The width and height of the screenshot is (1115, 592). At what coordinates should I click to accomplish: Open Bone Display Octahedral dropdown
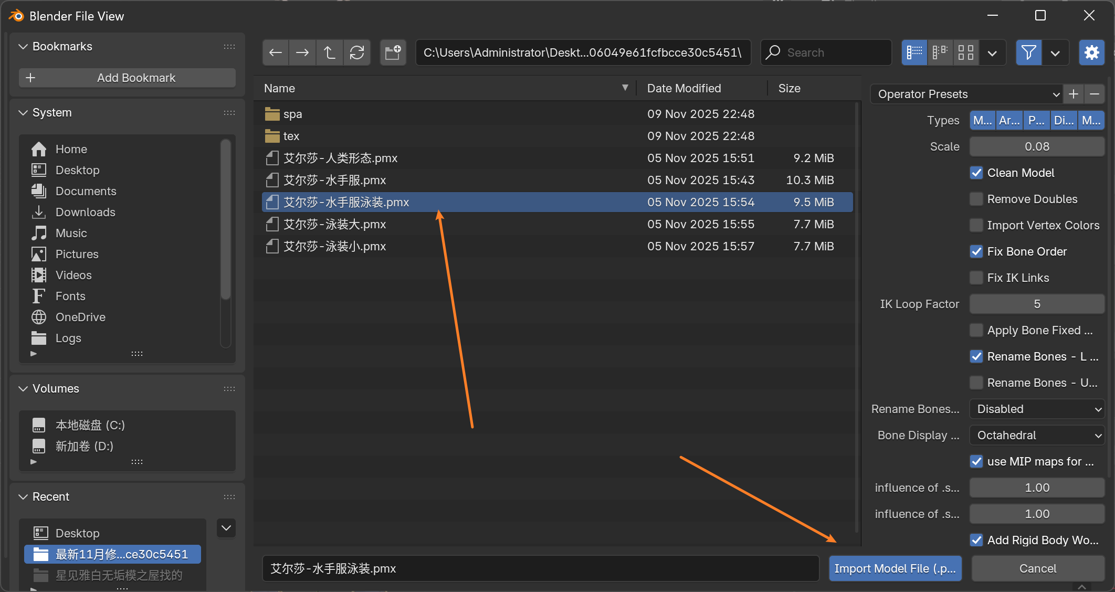1037,435
